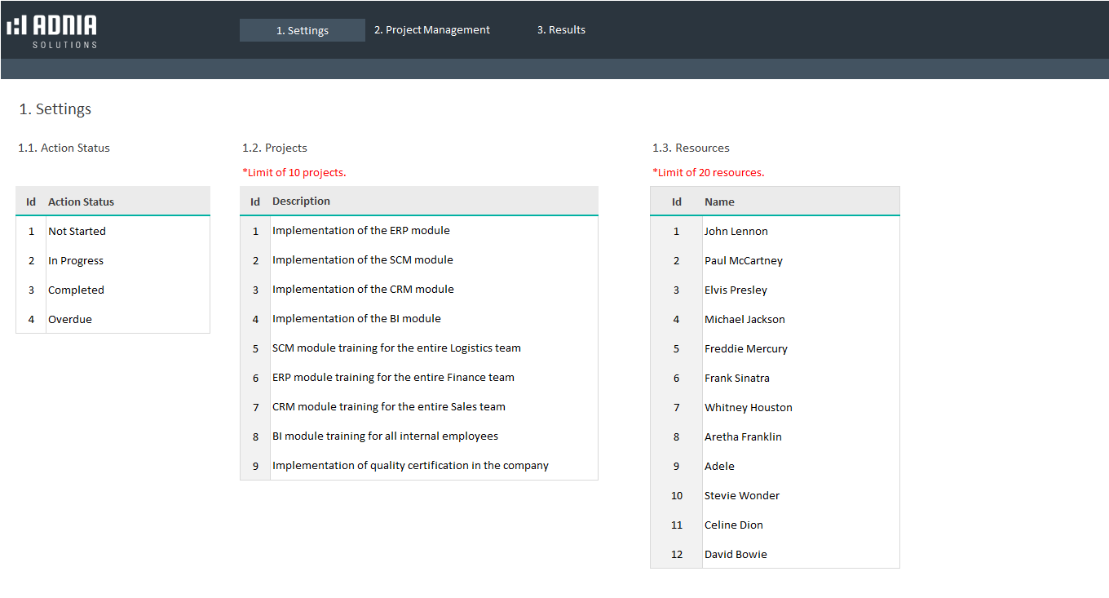The width and height of the screenshot is (1109, 598).
Task: Switch to 2. Project Management tab
Action: click(x=431, y=30)
